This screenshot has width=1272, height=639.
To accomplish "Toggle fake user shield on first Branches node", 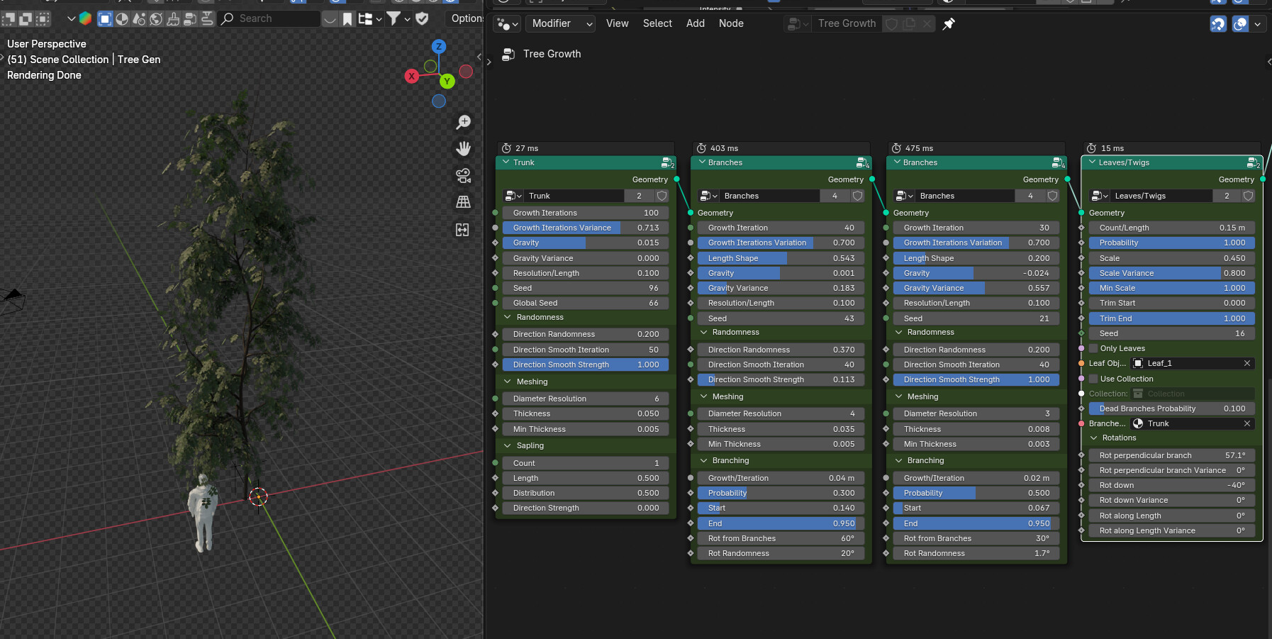I will 857,196.
